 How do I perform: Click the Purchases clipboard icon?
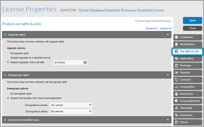coord(176,65)
